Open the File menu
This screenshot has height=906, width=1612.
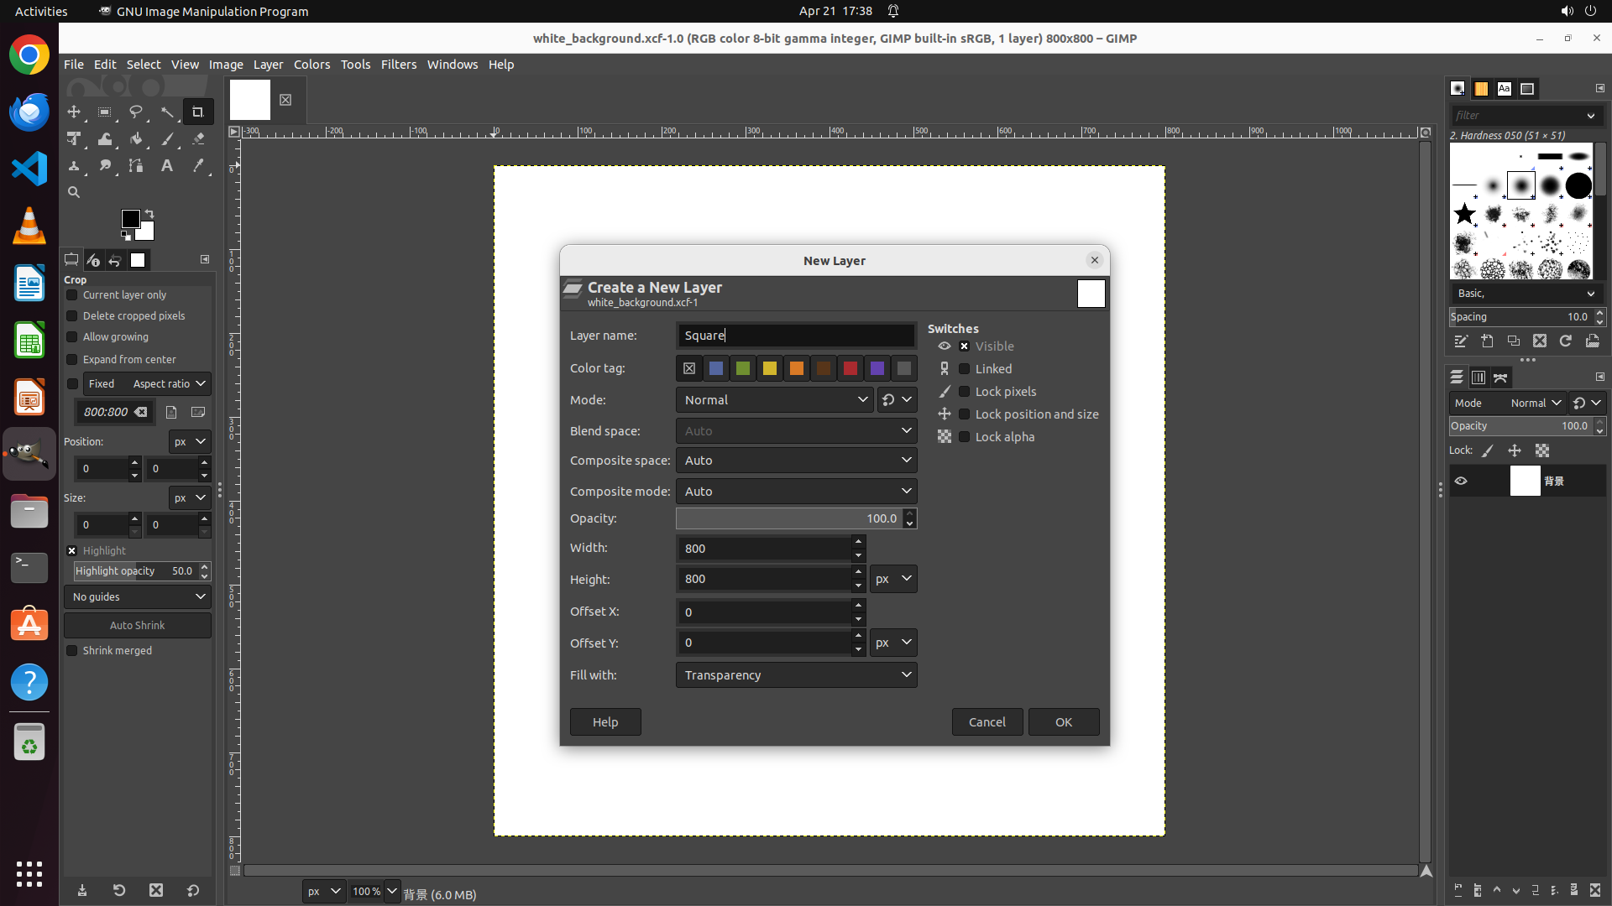click(74, 65)
